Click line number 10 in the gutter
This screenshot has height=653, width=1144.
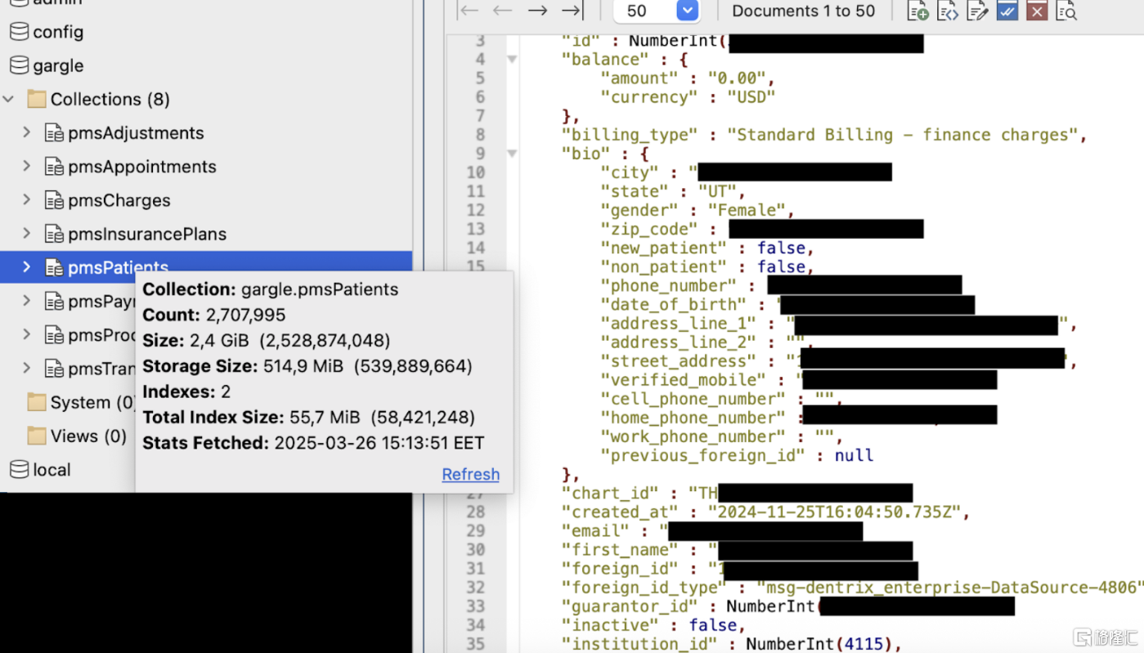475,172
